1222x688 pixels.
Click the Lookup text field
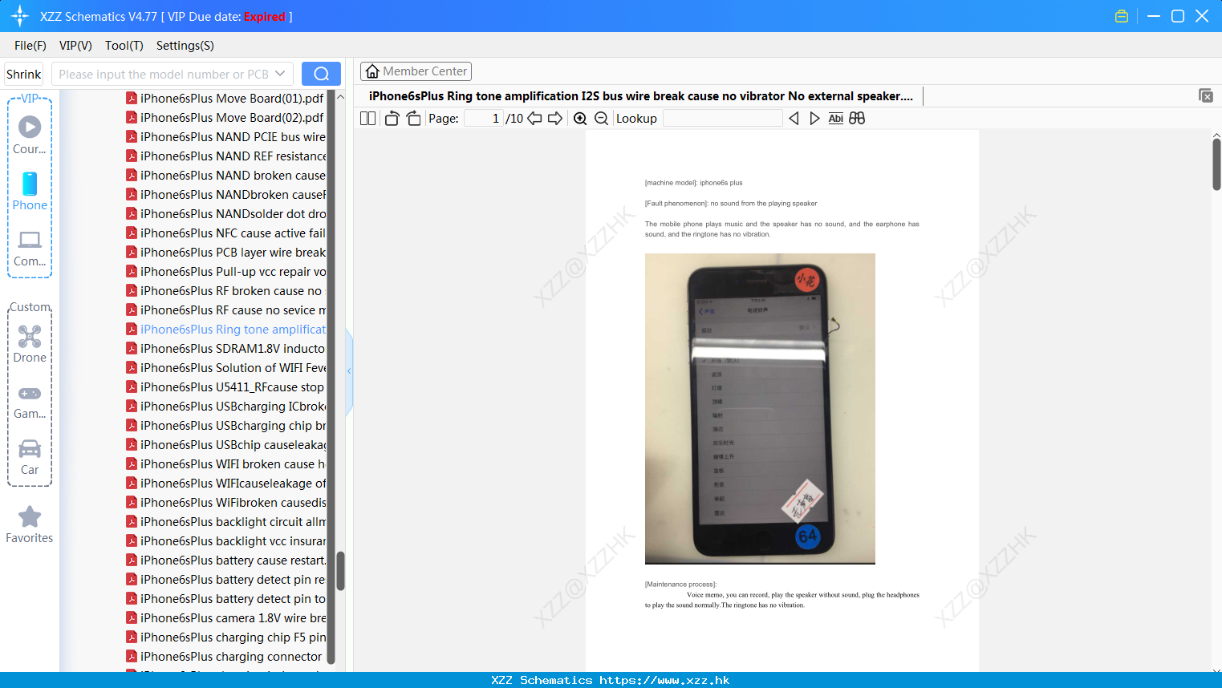(x=723, y=119)
